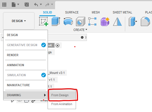Expand the CREATE panel dropdown
The height and width of the screenshot is (112, 152).
80,30
